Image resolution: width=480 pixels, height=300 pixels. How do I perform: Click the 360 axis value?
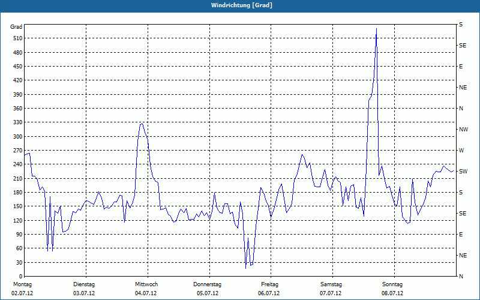click(x=19, y=109)
